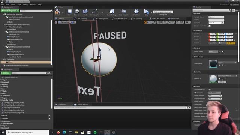Lock the scale ratio padlock icon
The height and width of the screenshot is (135, 240).
point(234,40)
